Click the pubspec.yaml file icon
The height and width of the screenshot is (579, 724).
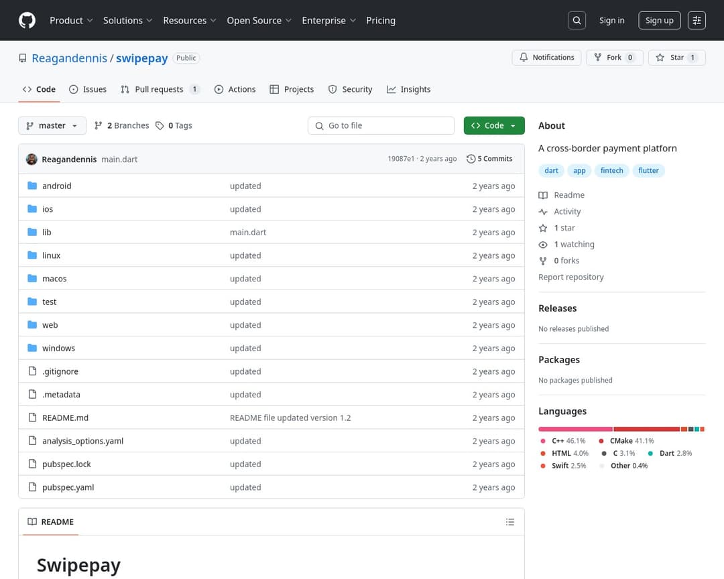coord(32,487)
